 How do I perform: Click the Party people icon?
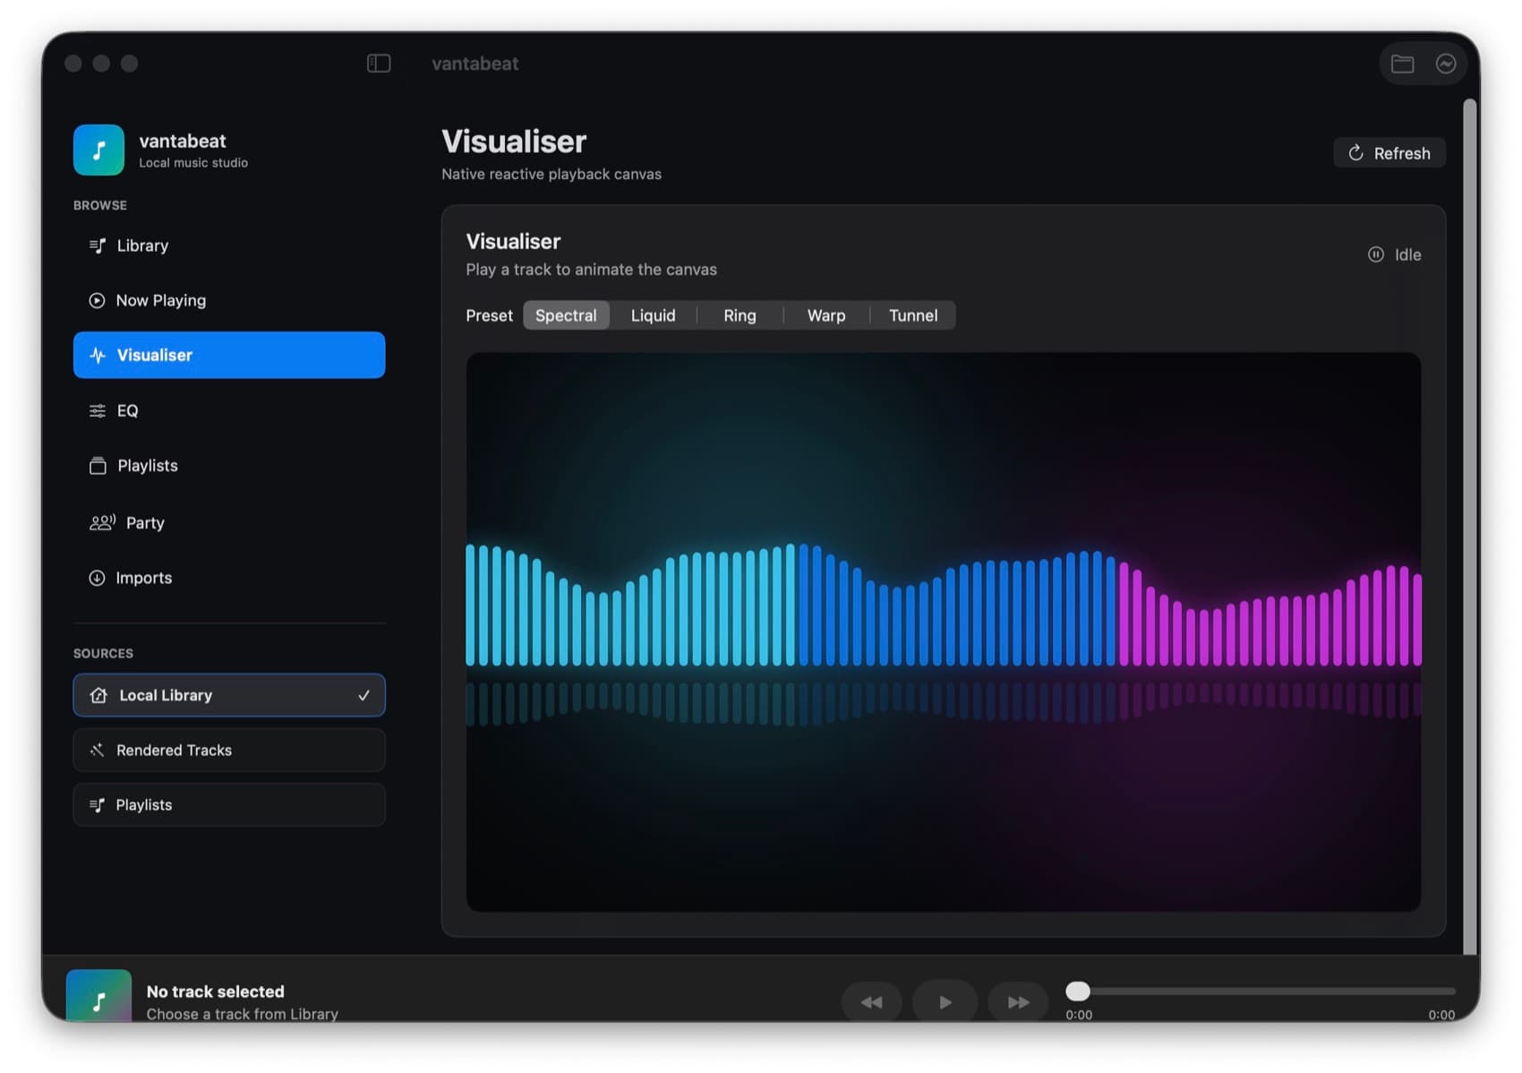(102, 522)
